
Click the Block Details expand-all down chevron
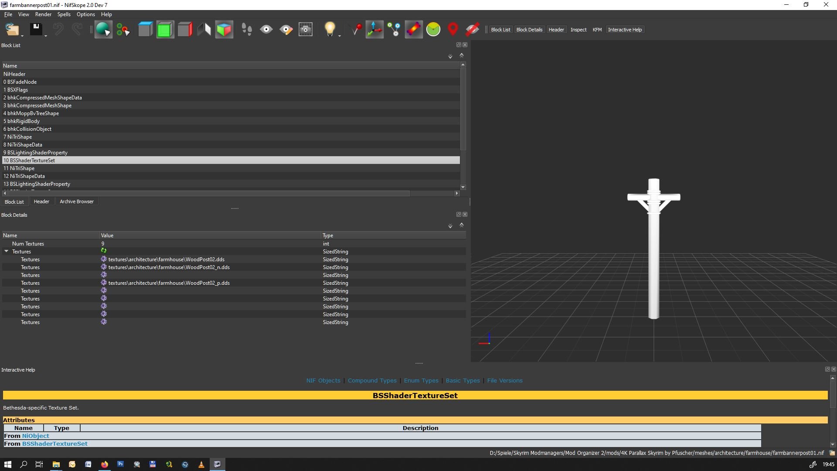pos(450,226)
